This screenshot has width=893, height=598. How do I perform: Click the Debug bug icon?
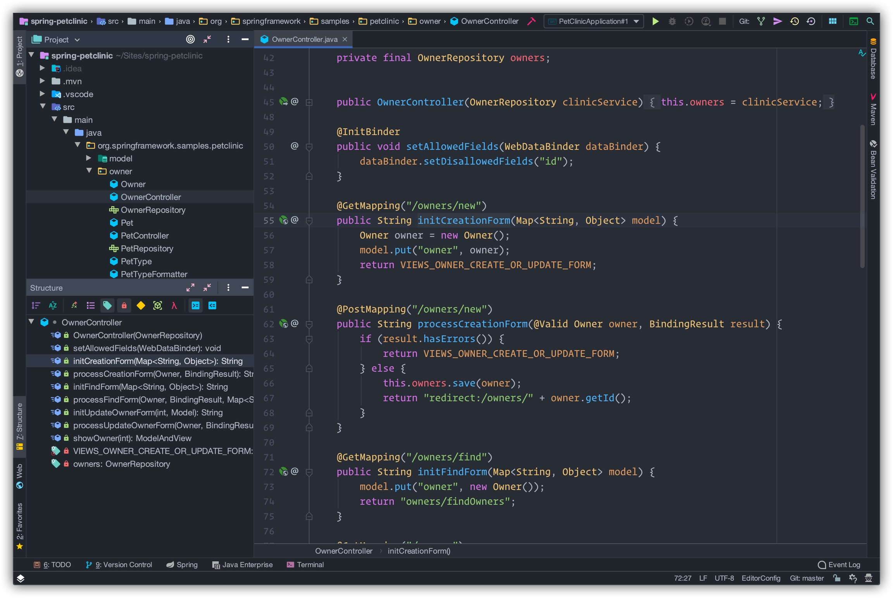(x=672, y=21)
